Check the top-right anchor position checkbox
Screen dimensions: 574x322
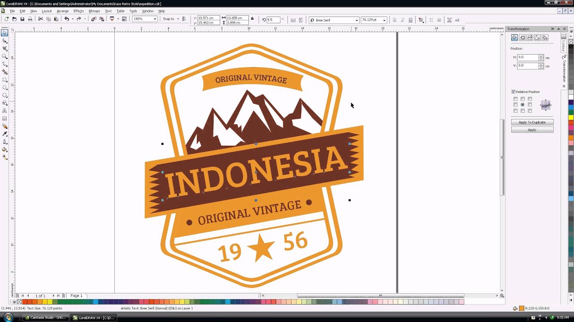pyautogui.click(x=530, y=99)
